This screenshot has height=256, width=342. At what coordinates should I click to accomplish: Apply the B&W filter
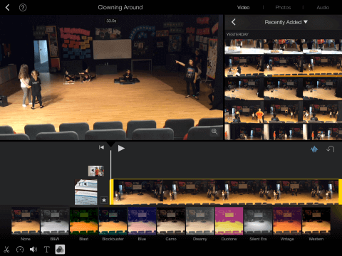click(55, 221)
